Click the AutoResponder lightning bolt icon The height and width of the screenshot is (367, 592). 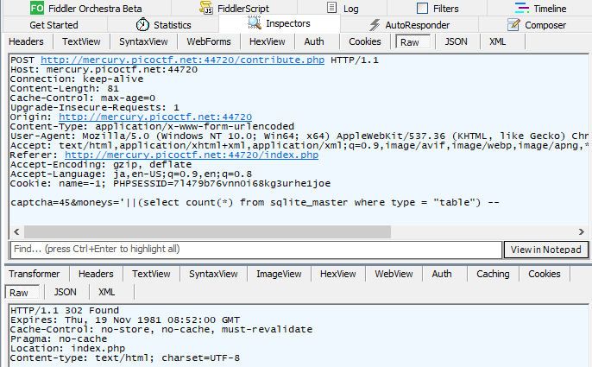[x=375, y=25]
